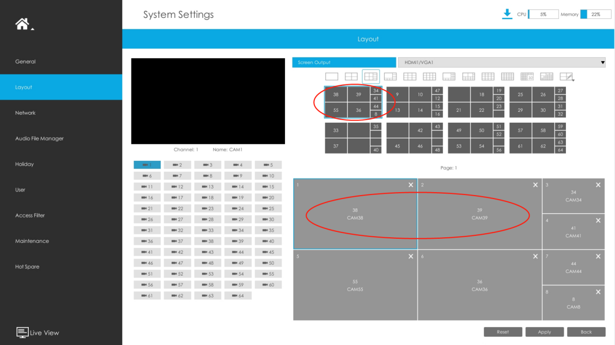615x345 pixels.
Task: Open the Maintenance section
Action: click(x=61, y=241)
